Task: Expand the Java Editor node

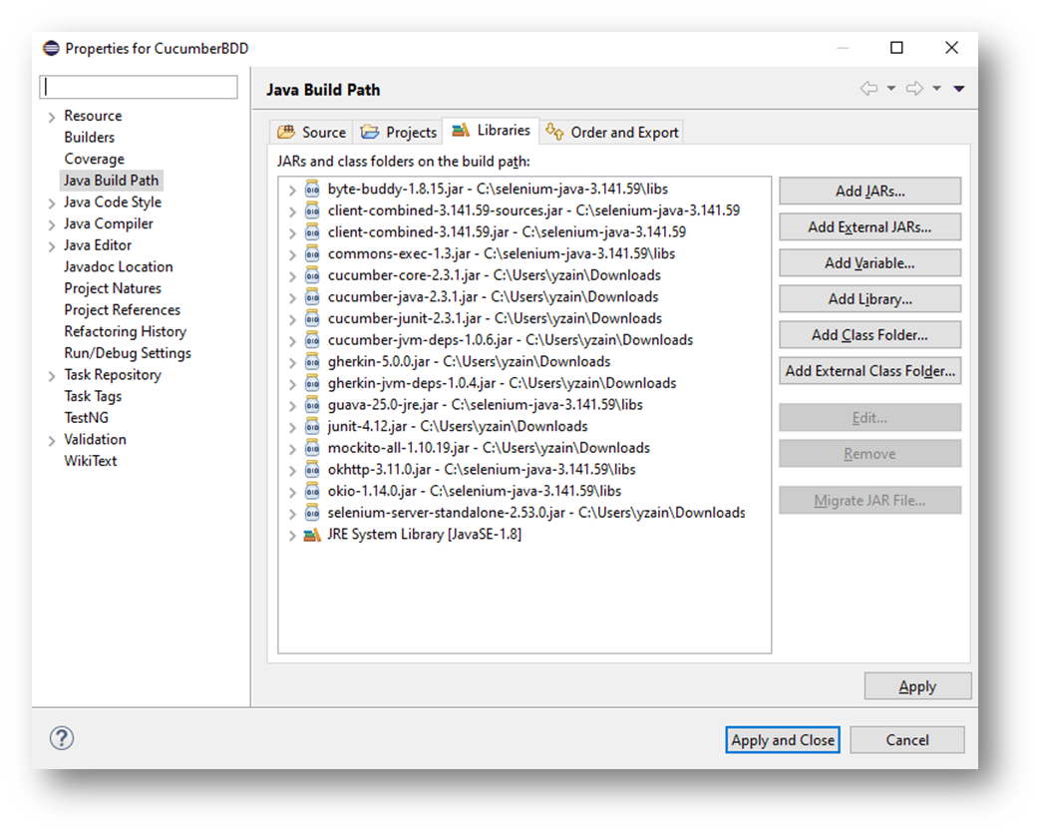Action: [x=52, y=247]
